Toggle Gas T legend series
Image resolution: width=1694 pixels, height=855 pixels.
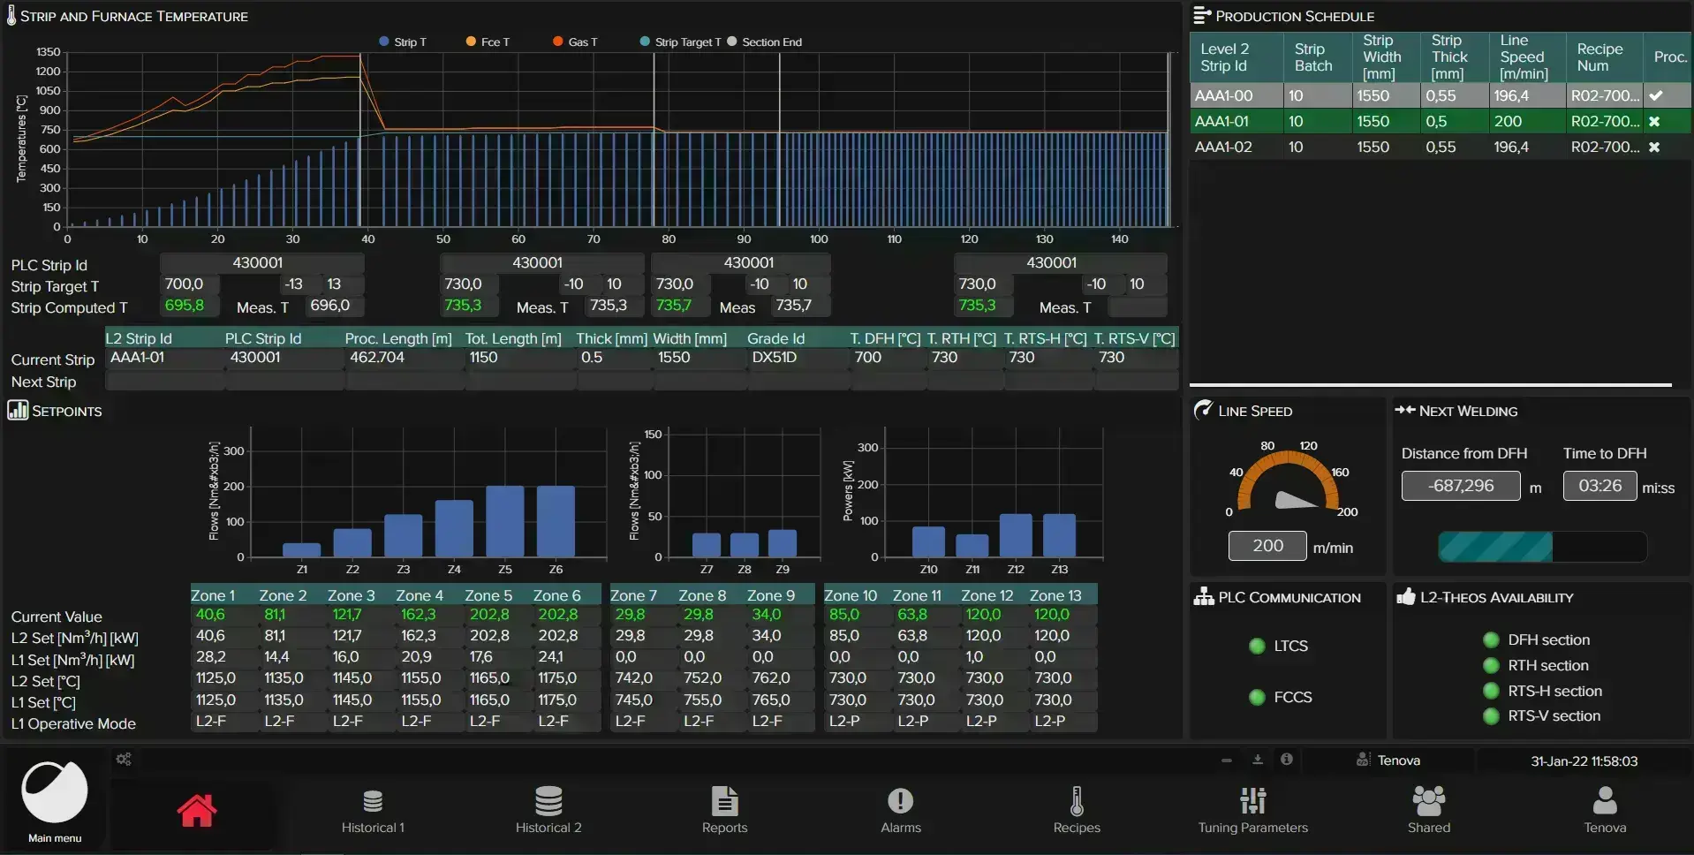coord(575,42)
